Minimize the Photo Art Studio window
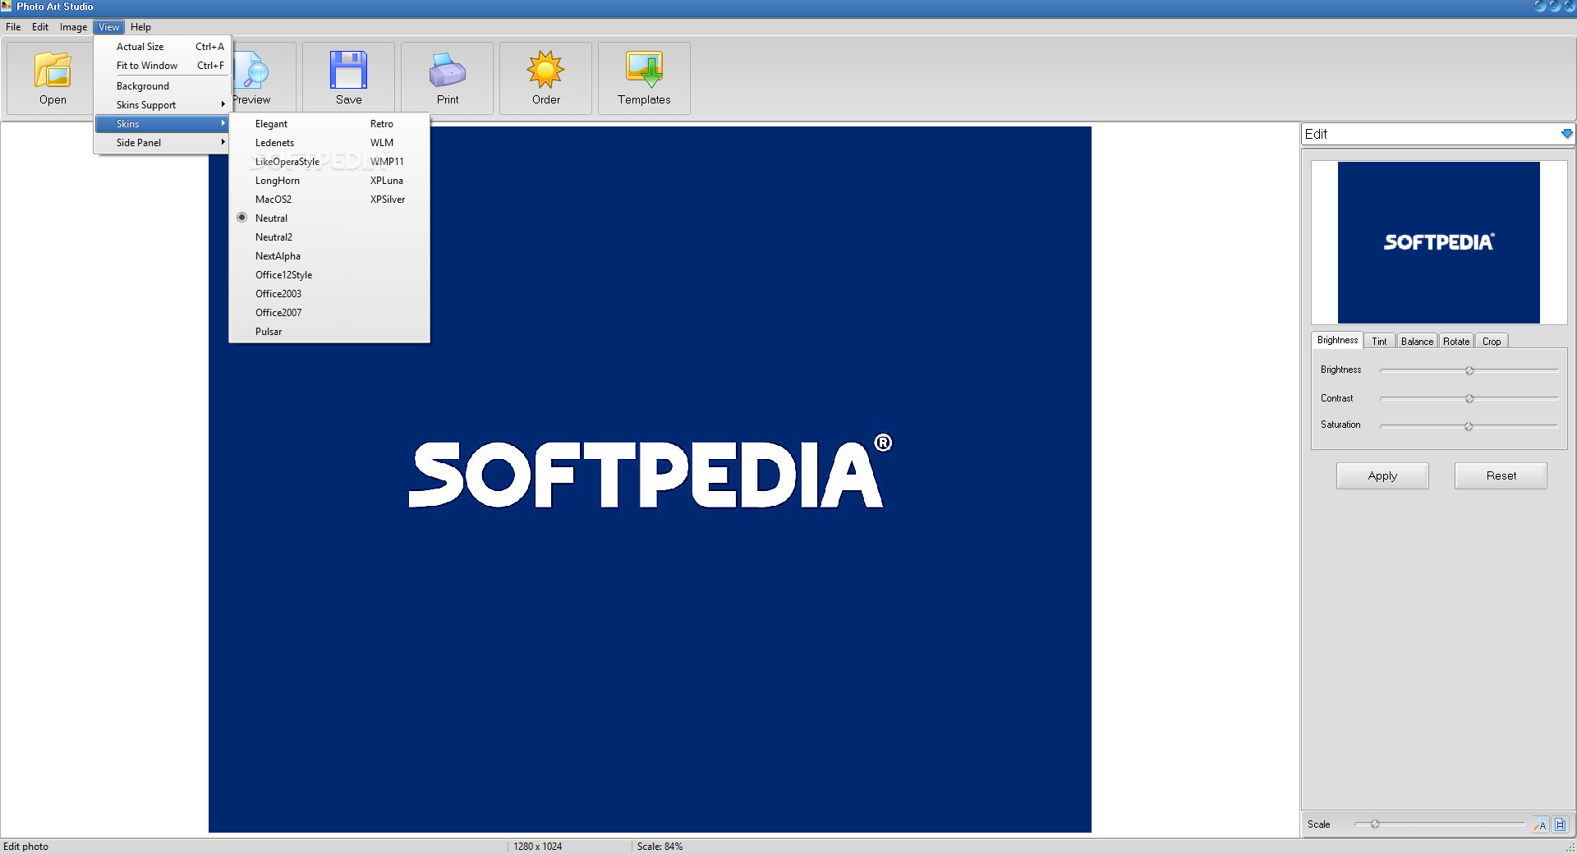The image size is (1577, 854). coord(1540,6)
